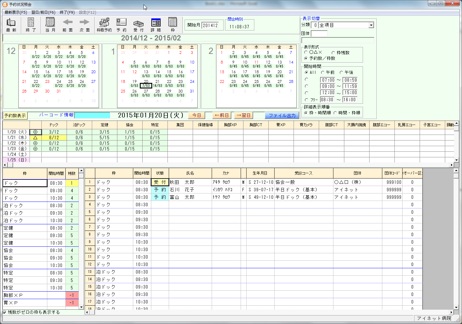Click the 3/15 定健 cell for 1/20
462x324 pixels.
104,132
